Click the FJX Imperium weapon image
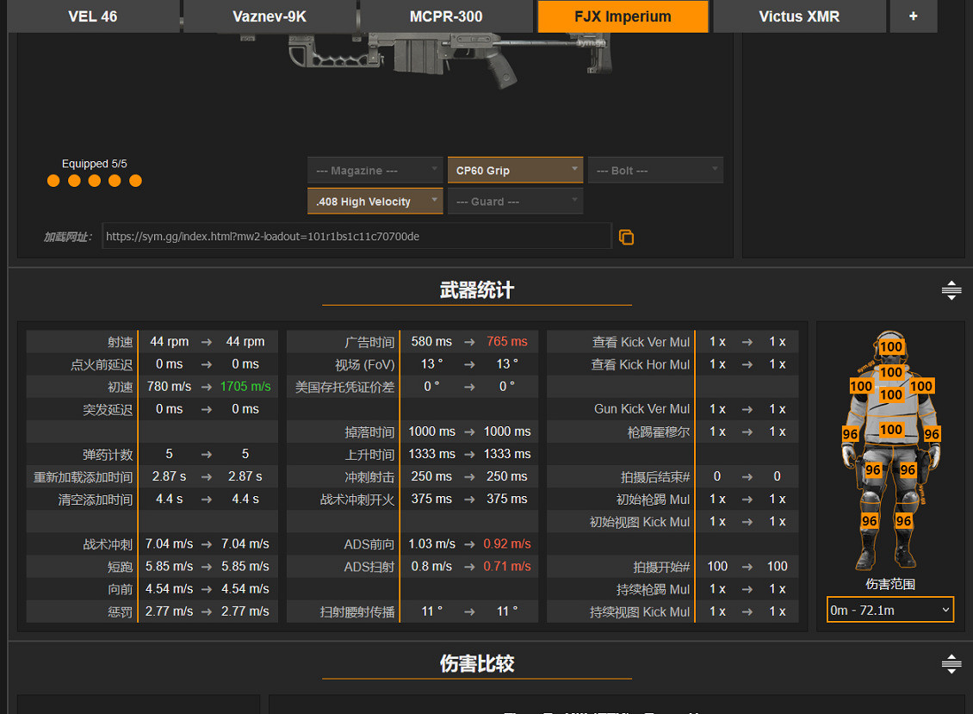 click(448, 43)
